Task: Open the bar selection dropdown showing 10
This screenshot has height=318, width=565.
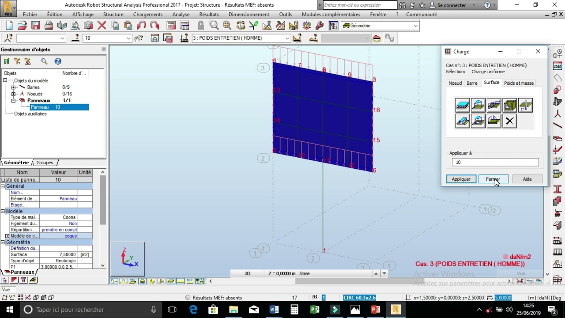Action: click(107, 38)
